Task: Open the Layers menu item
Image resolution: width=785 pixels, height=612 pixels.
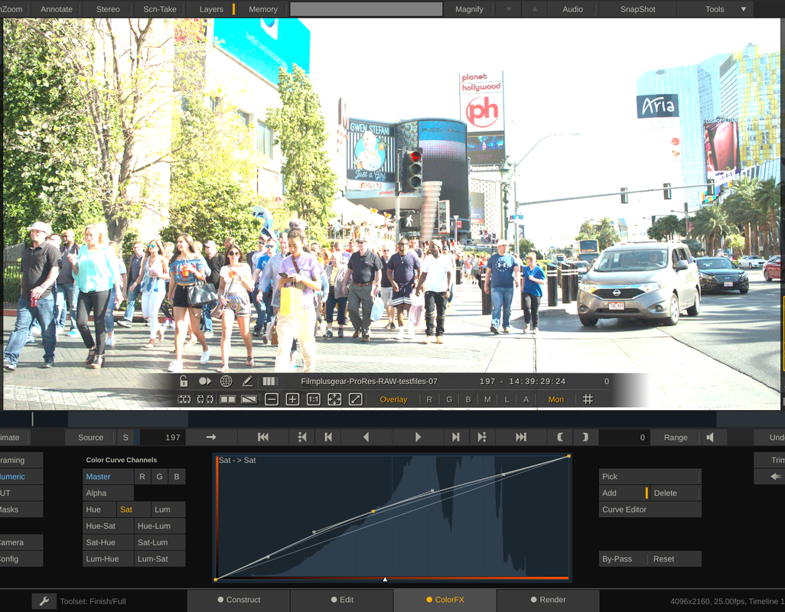Action: click(x=211, y=9)
